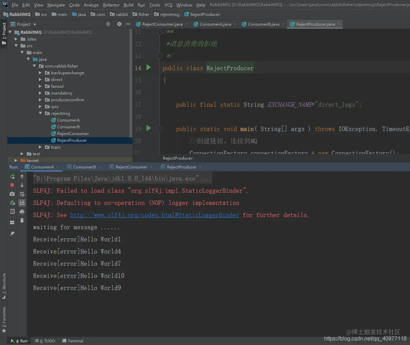This screenshot has height=345, width=410.
Task: Expand the .idea folder
Action: (x=16, y=39)
